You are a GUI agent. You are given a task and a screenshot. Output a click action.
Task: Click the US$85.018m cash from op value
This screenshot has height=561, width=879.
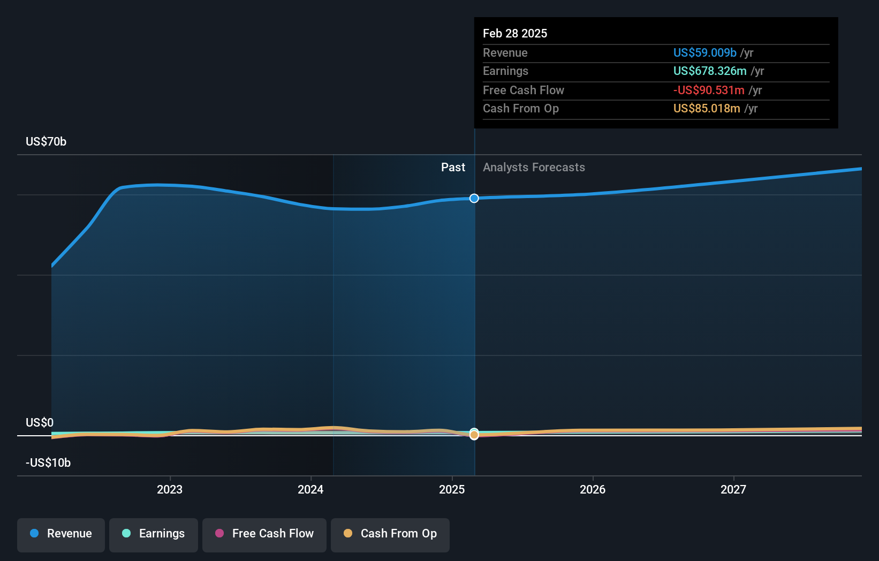point(707,108)
